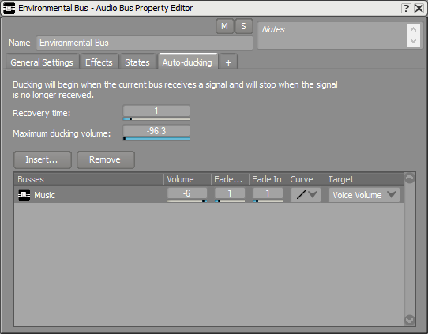The width and height of the screenshot is (428, 334).
Task: Click the Recovery time slider
Action: tap(156, 119)
